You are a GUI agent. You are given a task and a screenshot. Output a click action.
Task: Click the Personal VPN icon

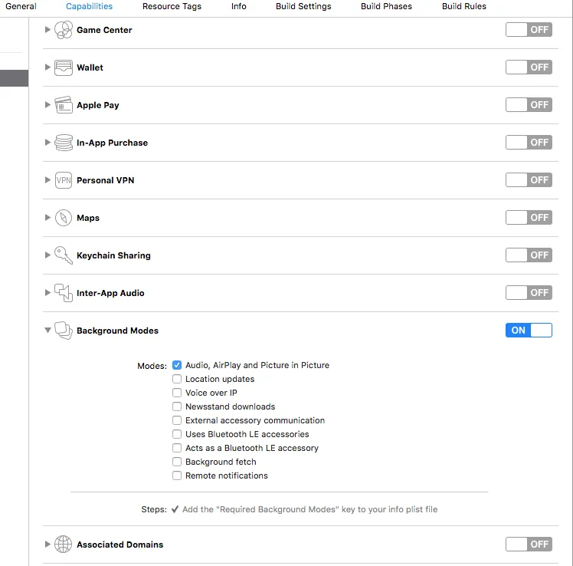click(63, 180)
